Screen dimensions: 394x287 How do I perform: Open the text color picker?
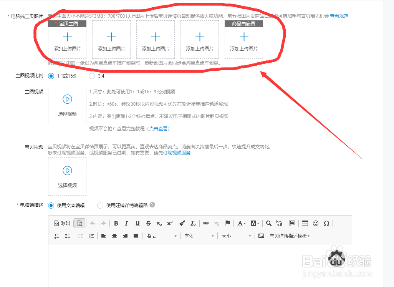click(x=241, y=223)
